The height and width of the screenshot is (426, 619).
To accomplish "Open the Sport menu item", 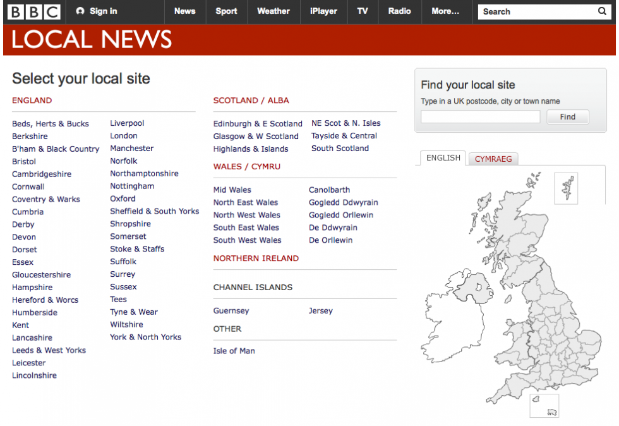I will pos(226,11).
